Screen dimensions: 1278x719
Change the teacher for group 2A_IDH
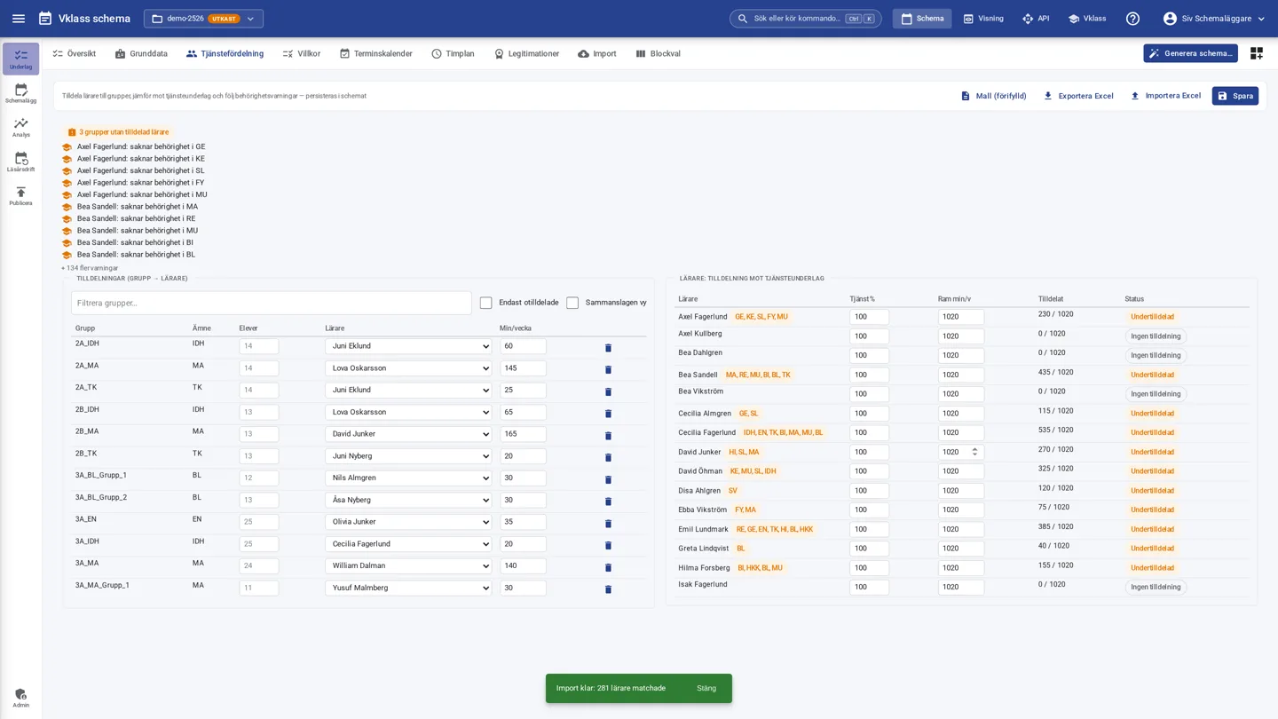pyautogui.click(x=408, y=346)
